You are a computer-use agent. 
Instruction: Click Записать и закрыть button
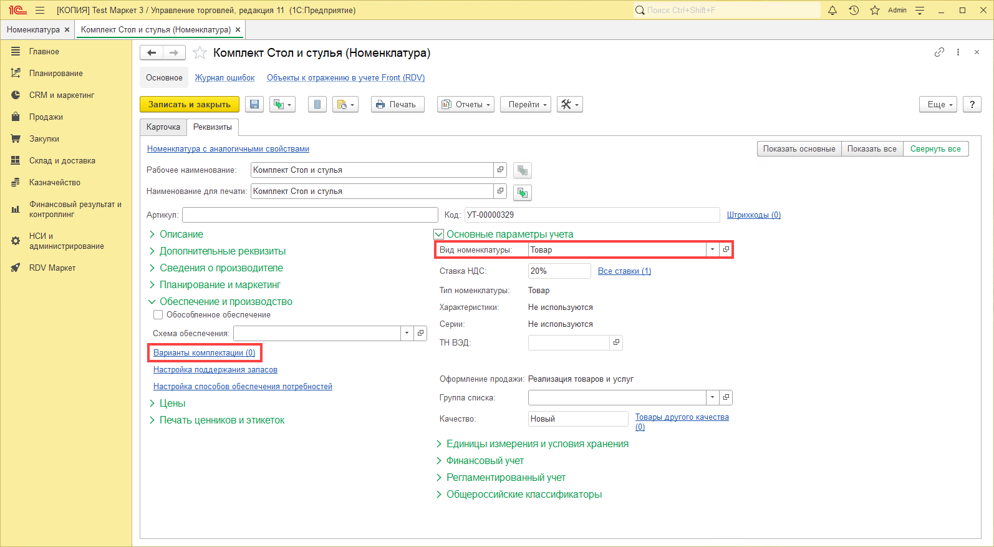pos(190,105)
